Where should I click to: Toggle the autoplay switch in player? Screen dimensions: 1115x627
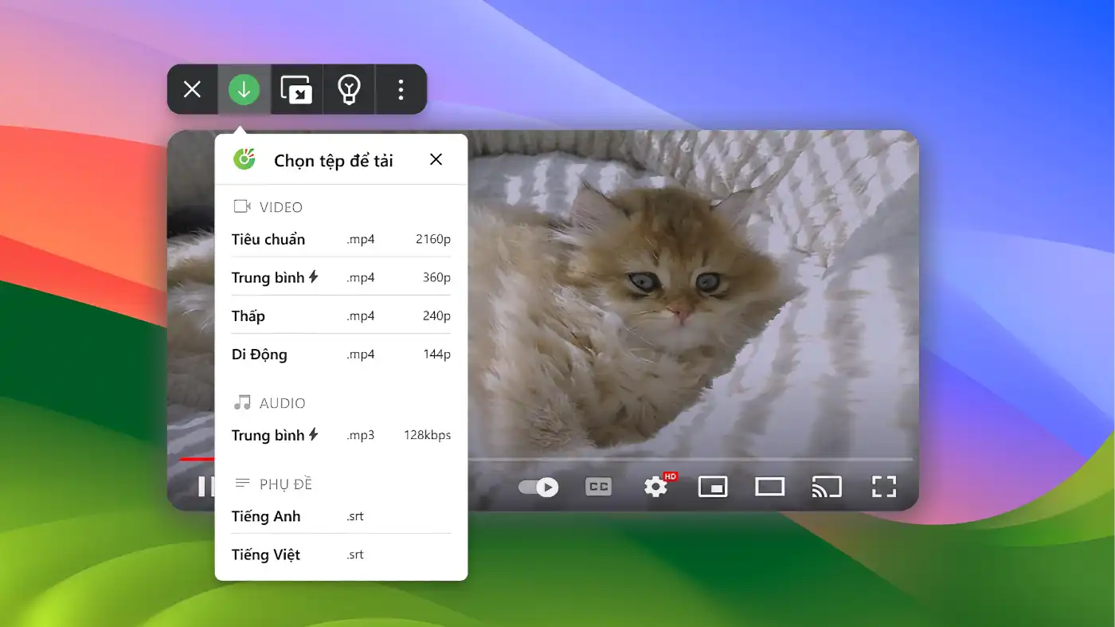point(538,487)
